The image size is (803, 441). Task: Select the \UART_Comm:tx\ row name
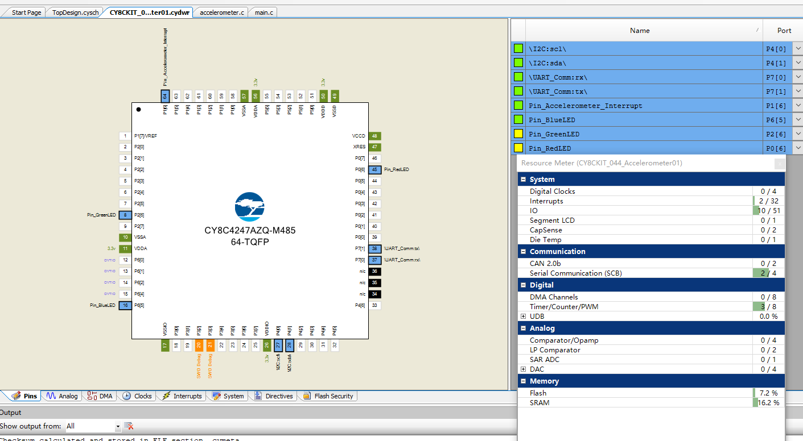click(x=558, y=91)
